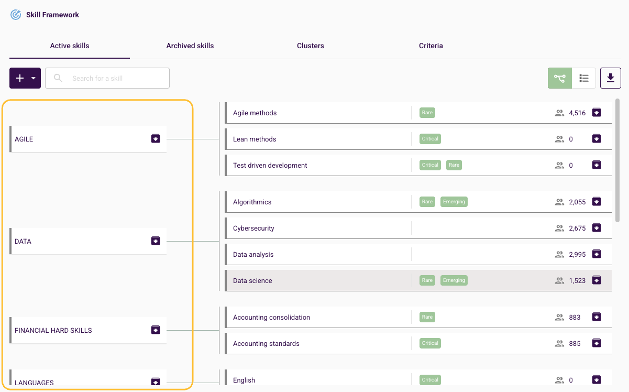This screenshot has width=629, height=392.
Task: Download the skill framework export
Action: (611, 78)
